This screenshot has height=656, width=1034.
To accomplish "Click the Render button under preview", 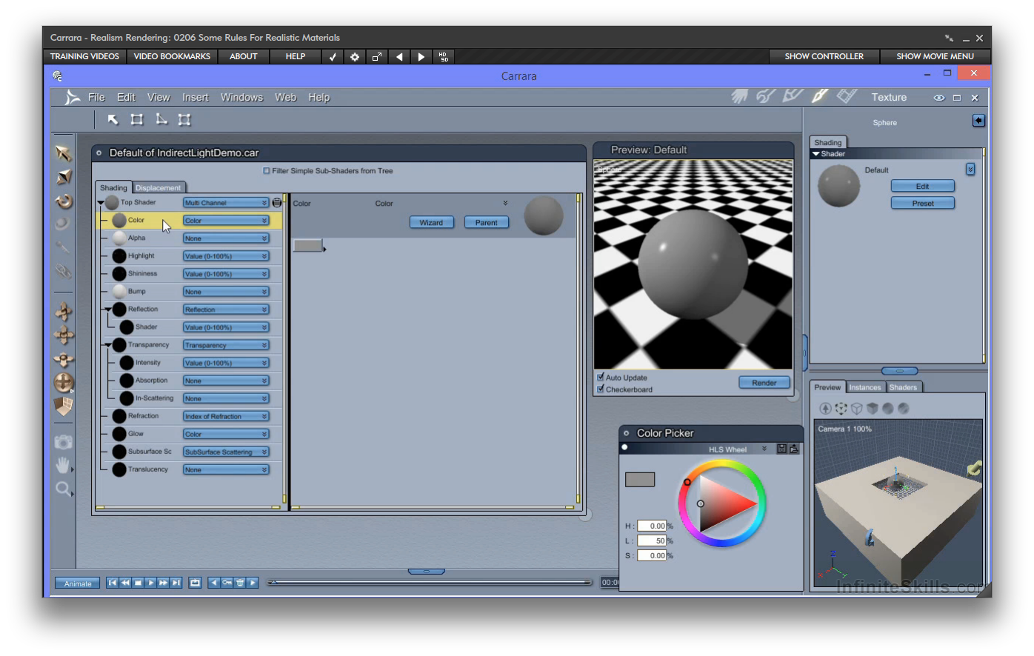I will (764, 383).
